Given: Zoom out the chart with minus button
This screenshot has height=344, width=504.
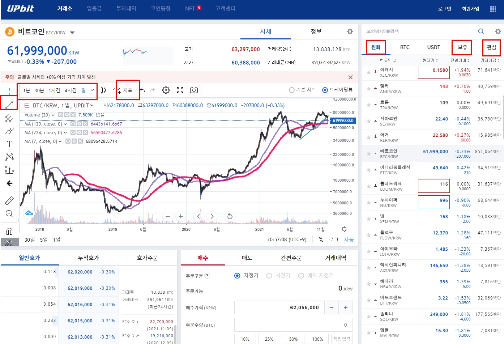Looking at the screenshot, I should click(167, 216).
